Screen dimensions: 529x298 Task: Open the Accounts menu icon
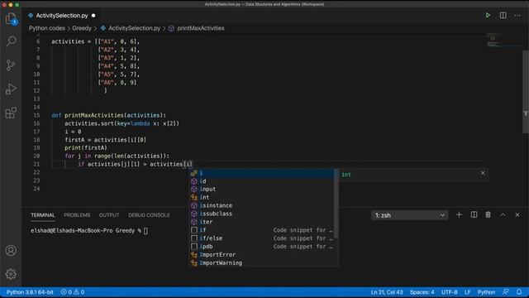tap(11, 250)
